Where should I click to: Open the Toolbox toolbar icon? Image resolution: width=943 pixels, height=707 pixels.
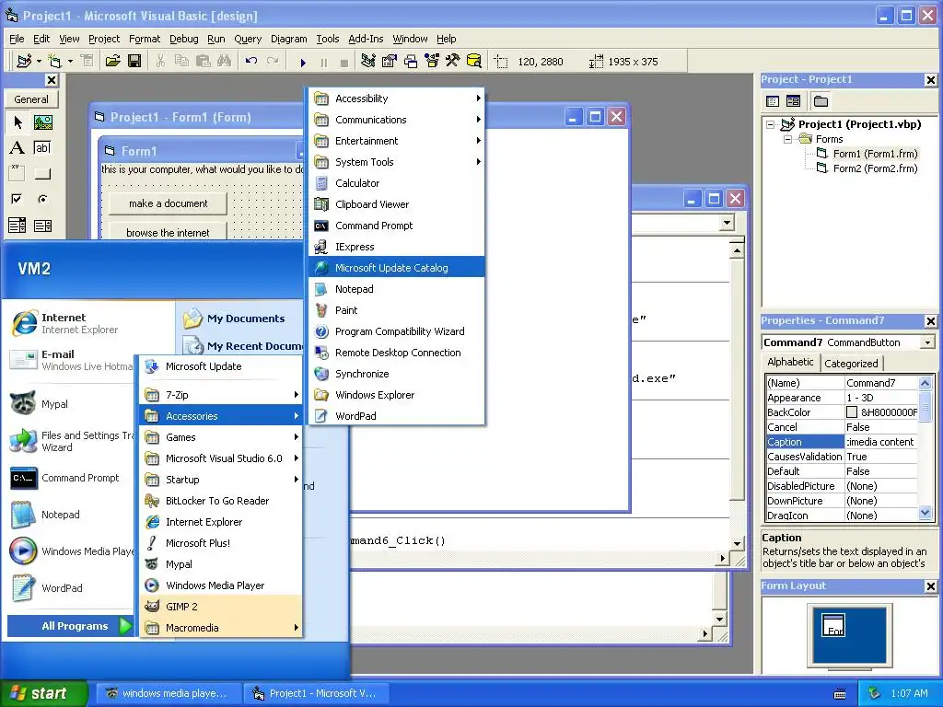(452, 61)
